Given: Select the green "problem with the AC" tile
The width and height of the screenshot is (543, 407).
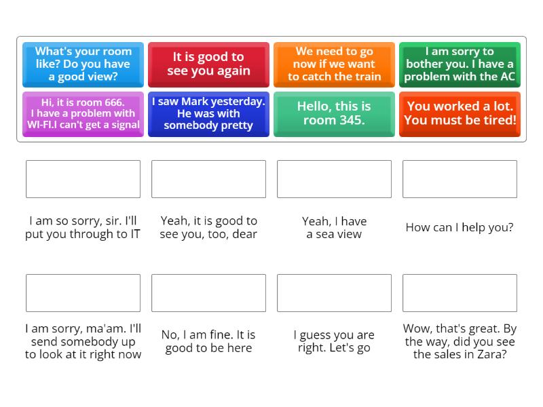Looking at the screenshot, I should [460, 64].
